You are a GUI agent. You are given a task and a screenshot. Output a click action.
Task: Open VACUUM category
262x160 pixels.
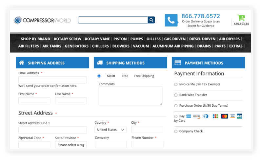(141, 46)
